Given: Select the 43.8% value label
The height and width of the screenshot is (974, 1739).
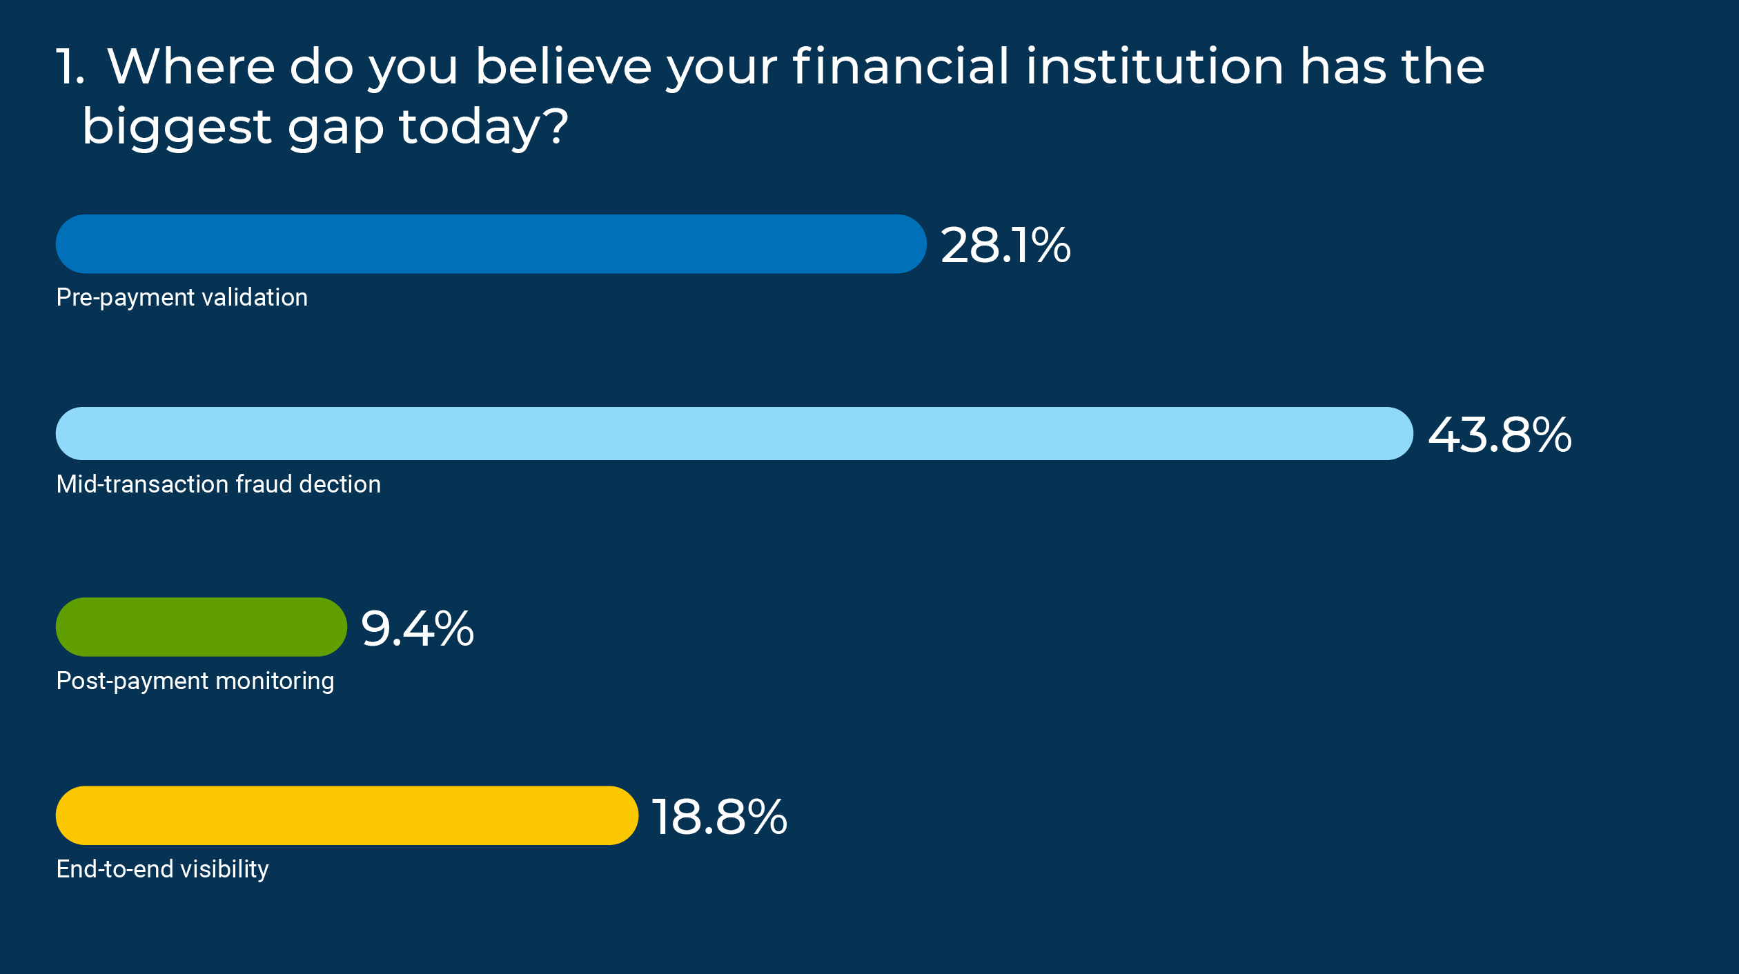Looking at the screenshot, I should point(1500,435).
